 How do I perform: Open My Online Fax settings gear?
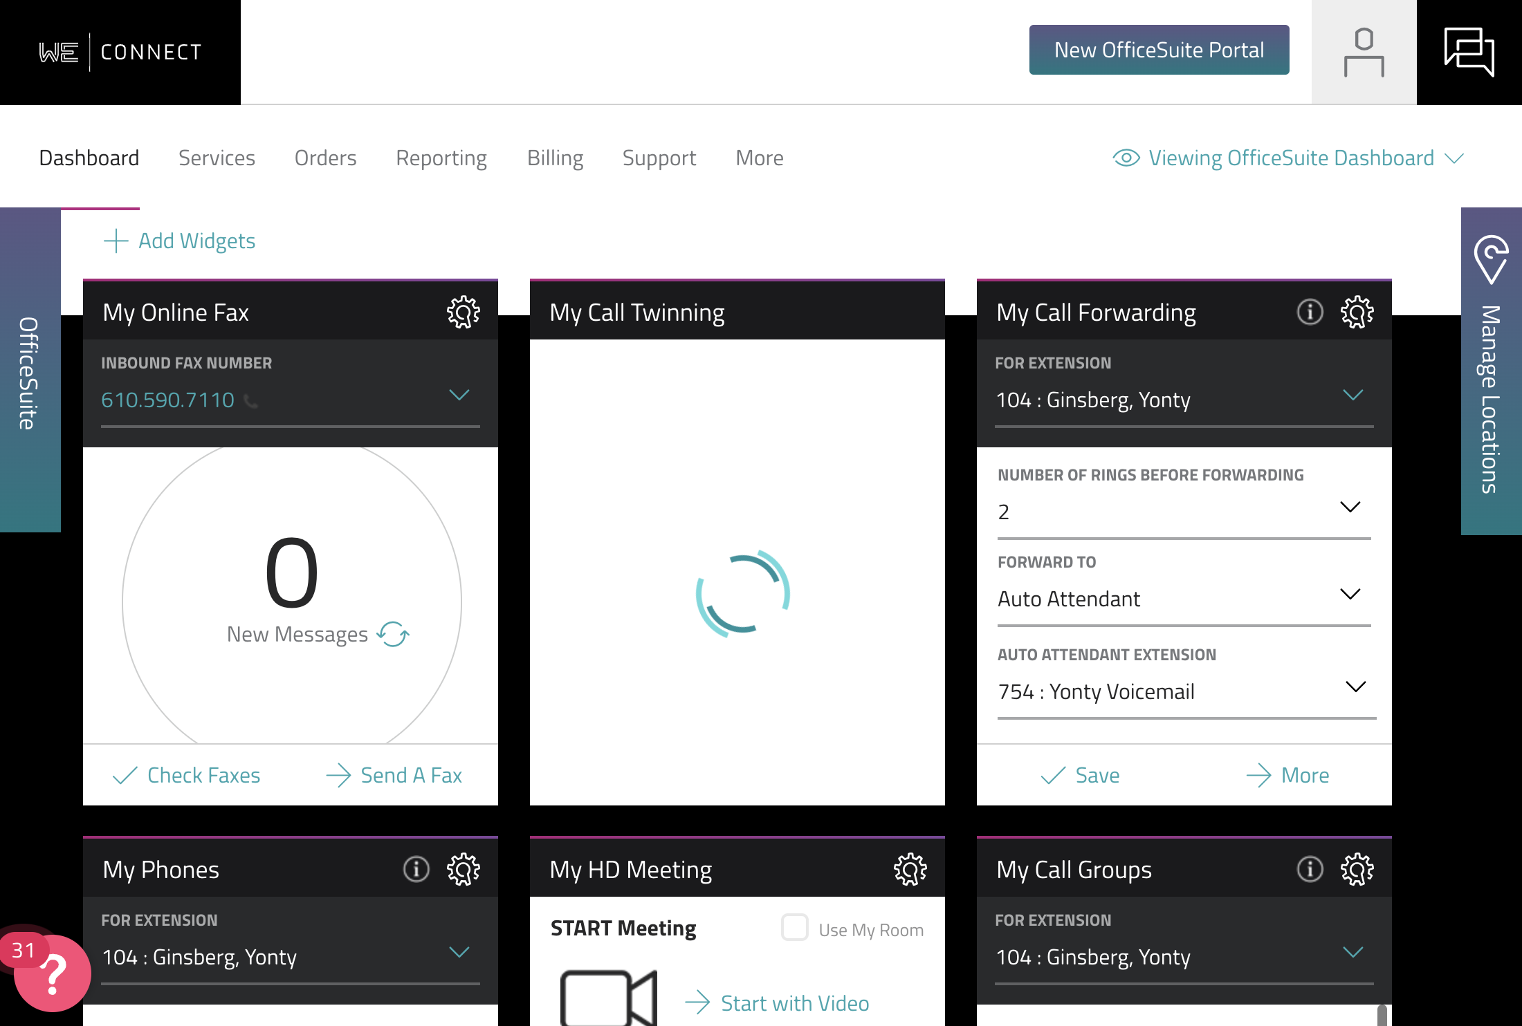pos(464,313)
